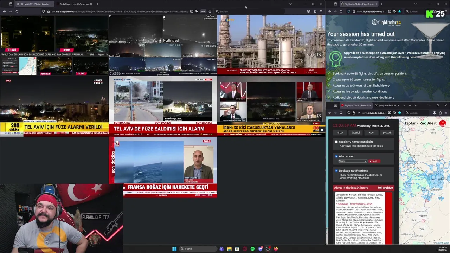Click the Windows Start button
450x253 pixels.
pyautogui.click(x=174, y=249)
